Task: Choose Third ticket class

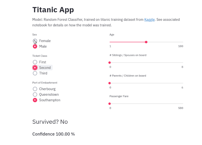Action: pyautogui.click(x=35, y=73)
